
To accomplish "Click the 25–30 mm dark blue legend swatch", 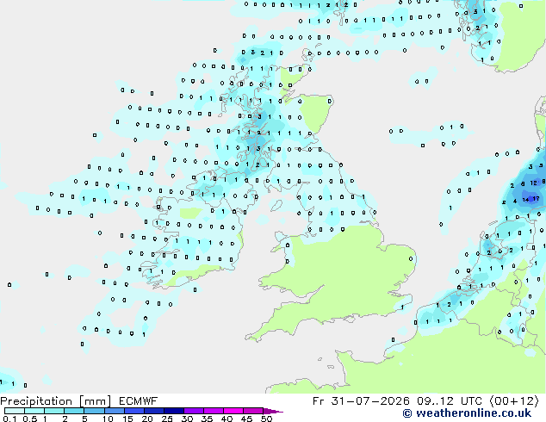I will (173, 411).
